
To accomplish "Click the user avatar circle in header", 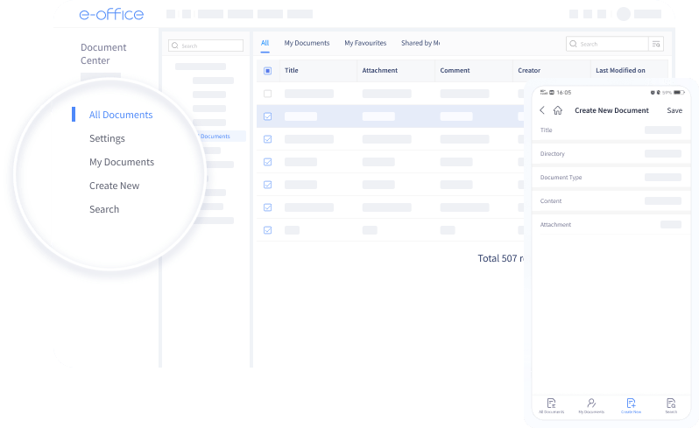I will point(623,14).
